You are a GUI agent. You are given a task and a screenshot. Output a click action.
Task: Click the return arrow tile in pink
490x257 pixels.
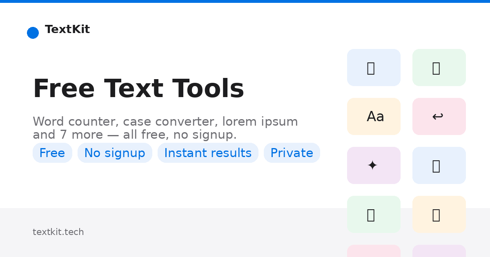click(439, 116)
